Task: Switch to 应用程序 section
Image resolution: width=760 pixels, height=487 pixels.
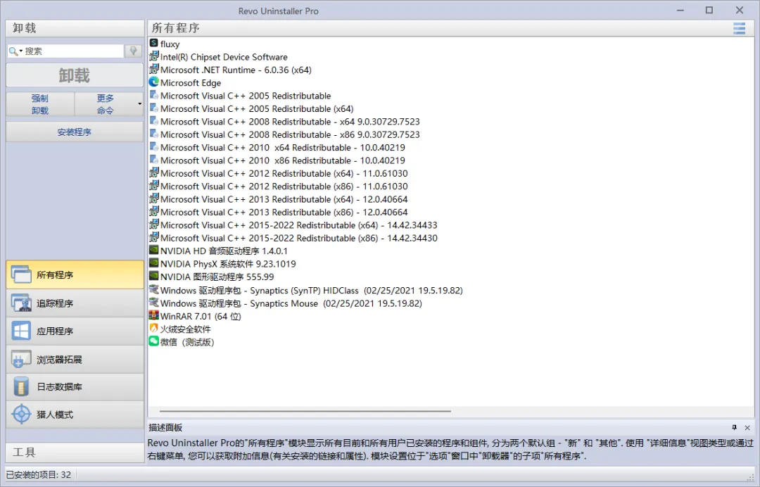Action: 75,331
